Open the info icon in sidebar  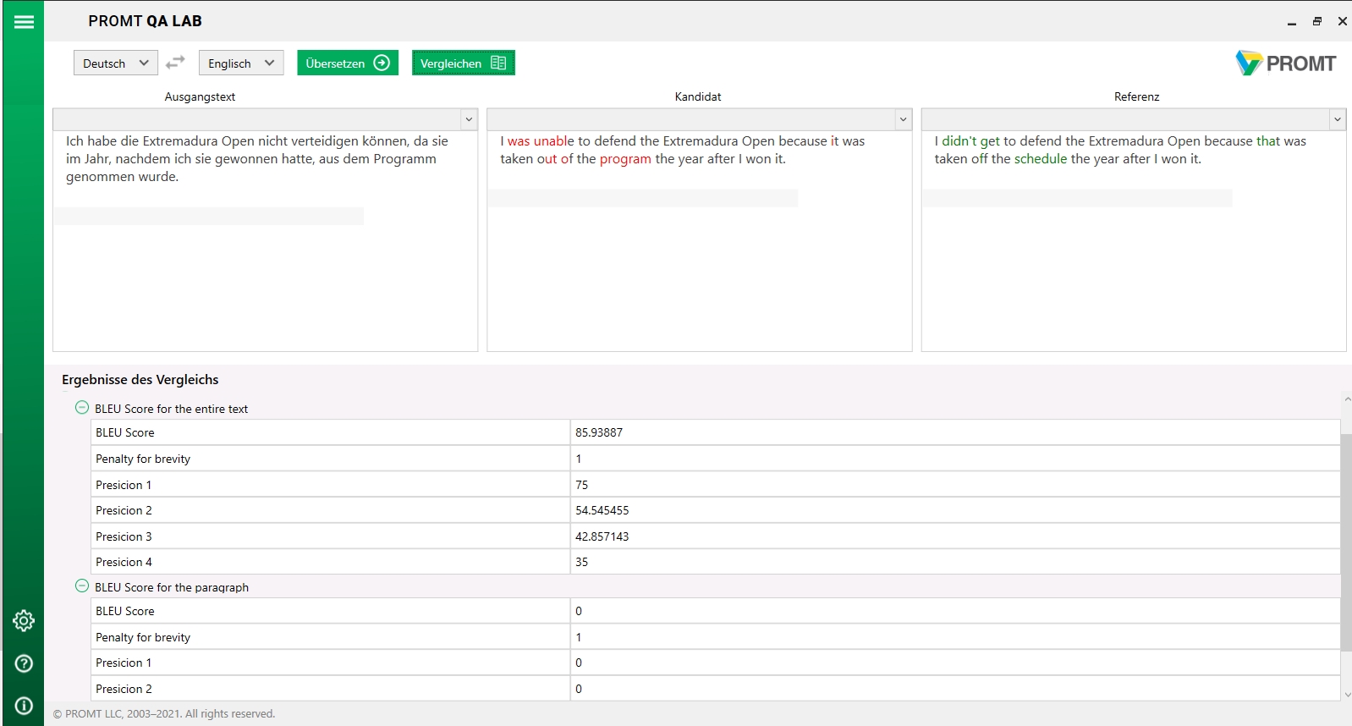click(x=24, y=706)
